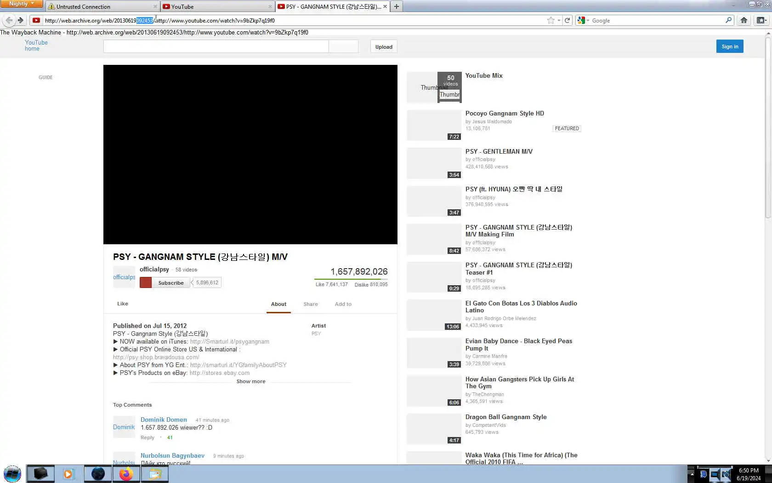Click into the browser address bar URL

(x=294, y=20)
